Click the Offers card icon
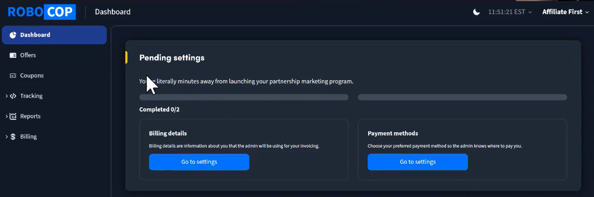 13,55
